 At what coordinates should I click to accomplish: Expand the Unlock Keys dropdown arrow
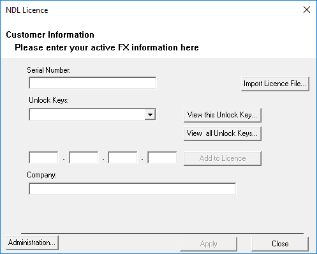click(x=150, y=115)
